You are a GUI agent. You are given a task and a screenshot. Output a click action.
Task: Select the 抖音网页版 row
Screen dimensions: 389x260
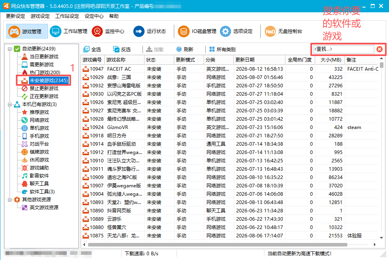point(230,211)
